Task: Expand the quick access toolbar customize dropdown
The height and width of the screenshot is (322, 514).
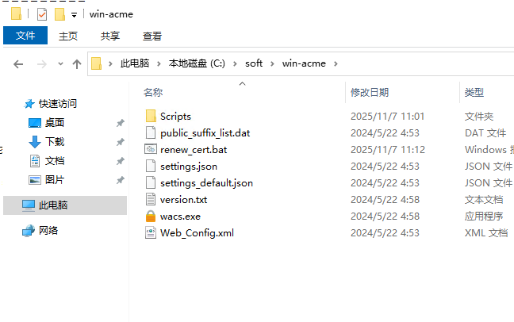Action: [74, 15]
